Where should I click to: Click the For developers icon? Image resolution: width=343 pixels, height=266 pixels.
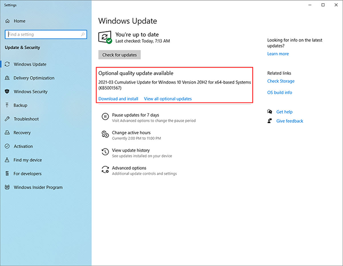(x=7, y=174)
